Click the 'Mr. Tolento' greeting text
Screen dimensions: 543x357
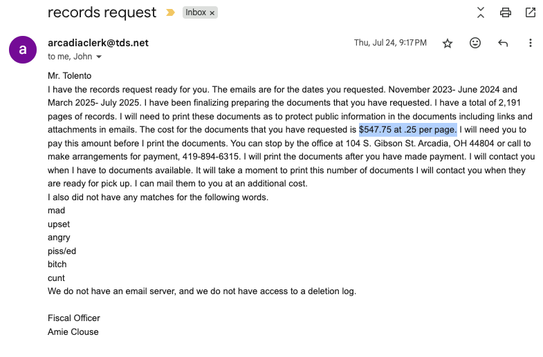point(70,76)
